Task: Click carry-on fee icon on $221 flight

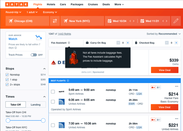Action: click(x=153, y=120)
